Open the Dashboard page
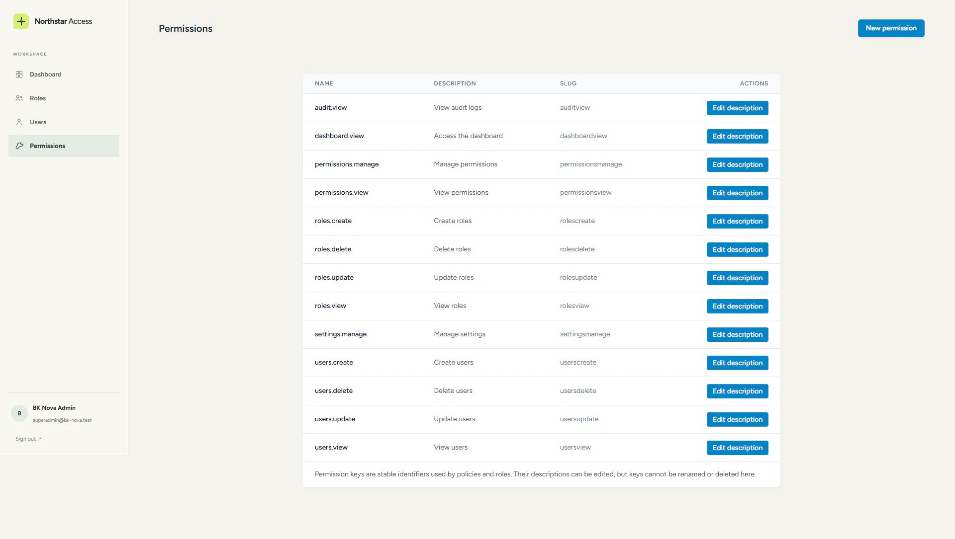Image resolution: width=955 pixels, height=539 pixels. point(64,75)
